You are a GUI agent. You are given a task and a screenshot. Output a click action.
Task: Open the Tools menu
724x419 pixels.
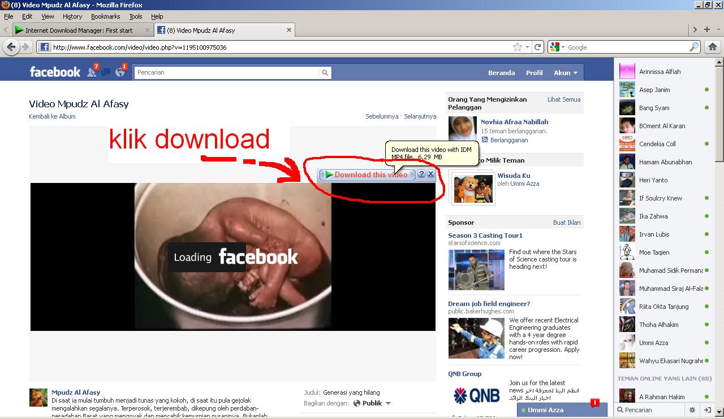point(136,16)
